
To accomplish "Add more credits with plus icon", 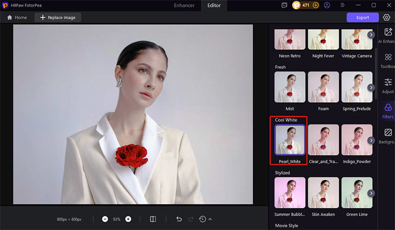I will (x=316, y=5).
